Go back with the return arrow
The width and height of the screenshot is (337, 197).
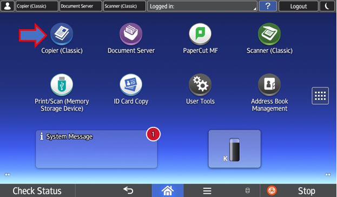click(128, 191)
